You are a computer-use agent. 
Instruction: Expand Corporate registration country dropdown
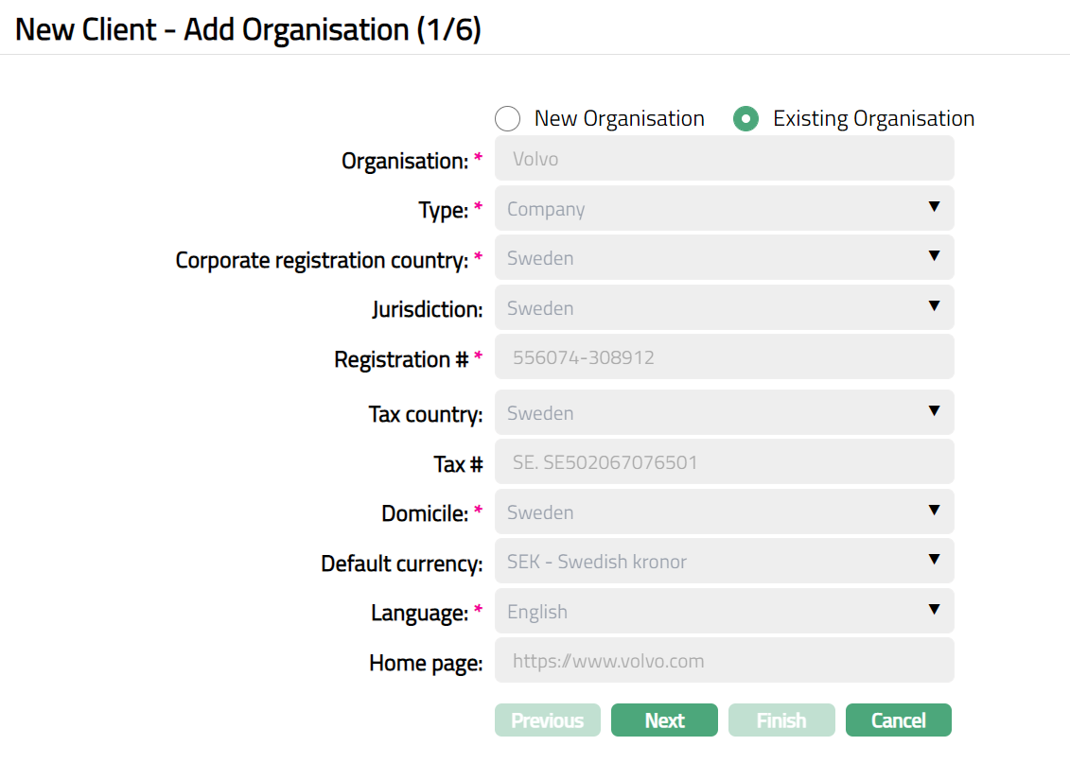724,258
